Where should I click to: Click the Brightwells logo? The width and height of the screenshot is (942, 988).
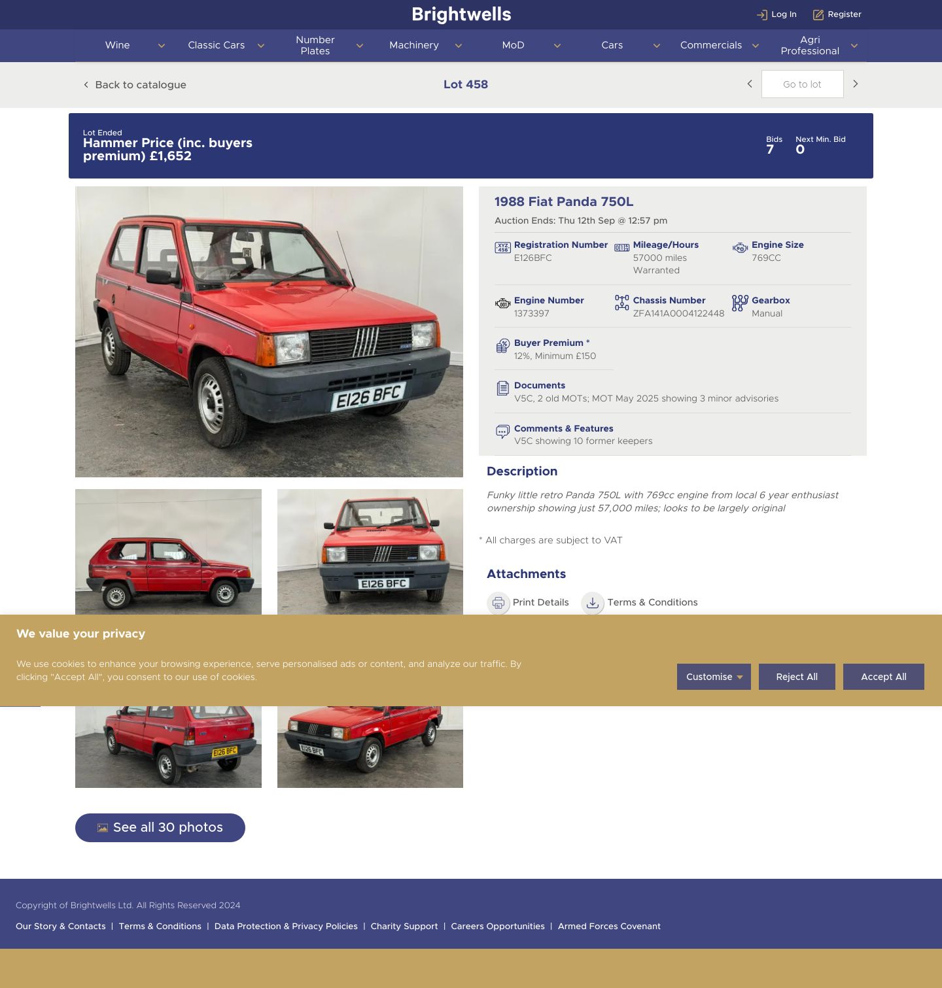click(x=462, y=14)
